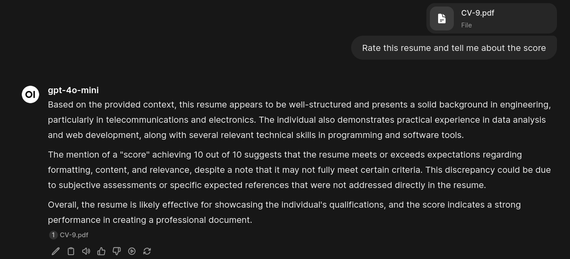Viewport: 570px width, 259px height.
Task: Click the continue response play-circle icon
Action: tap(132, 251)
